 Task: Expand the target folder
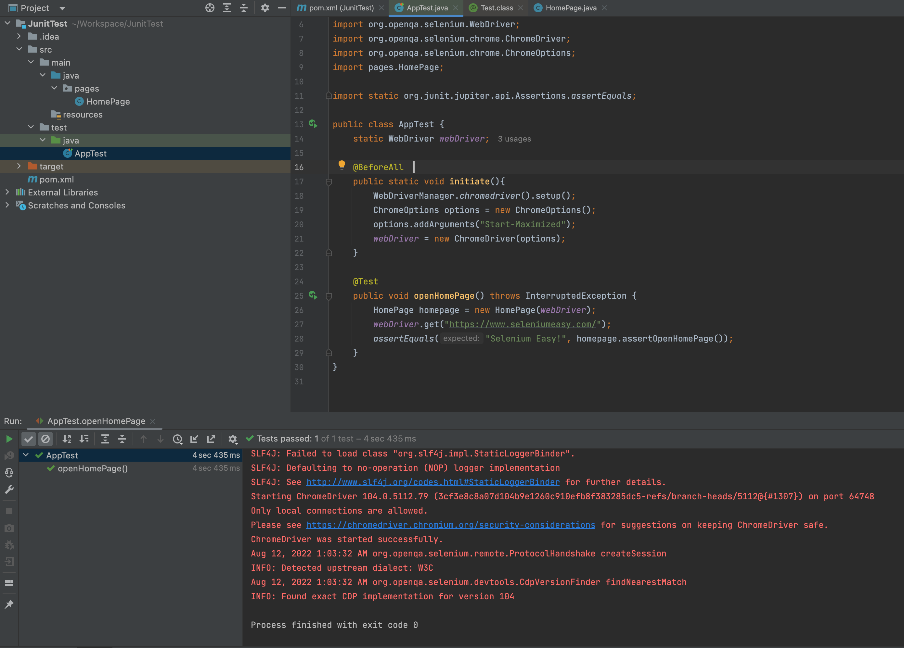click(x=19, y=166)
